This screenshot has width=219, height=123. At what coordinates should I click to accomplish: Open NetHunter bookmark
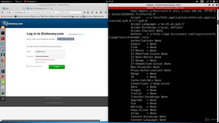[x=99, y=16]
